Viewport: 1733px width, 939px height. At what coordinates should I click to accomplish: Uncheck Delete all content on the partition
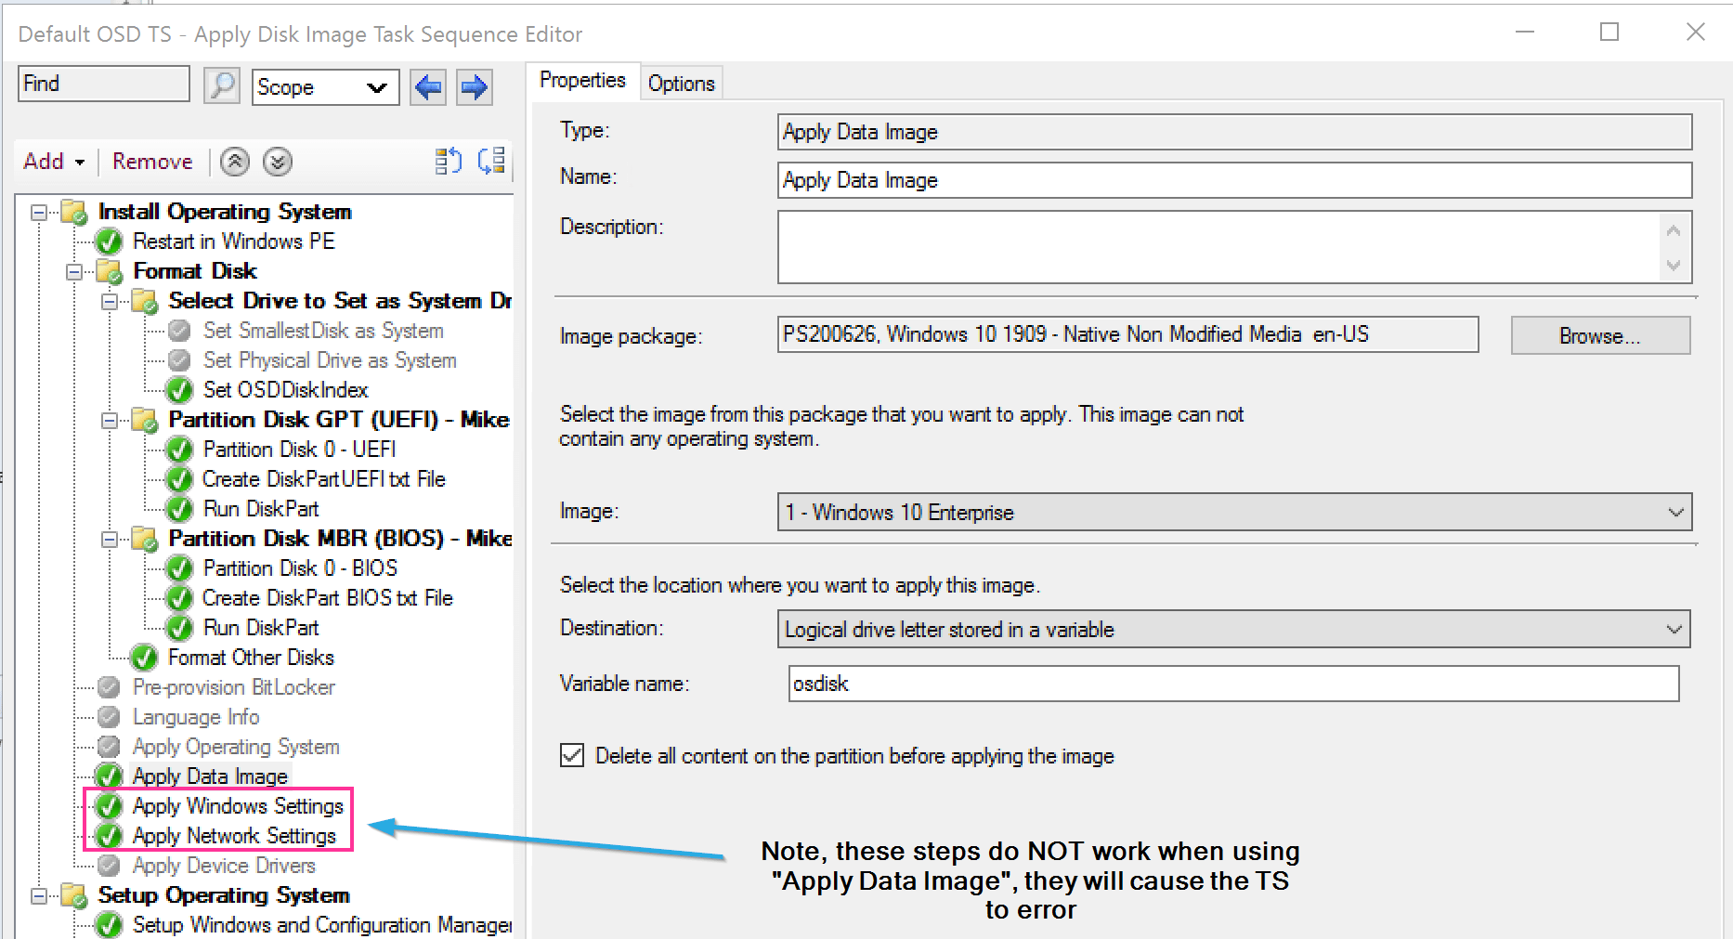pos(571,755)
